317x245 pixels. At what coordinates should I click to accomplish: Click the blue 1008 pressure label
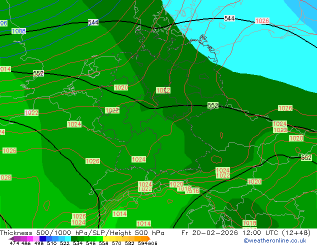point(18,31)
